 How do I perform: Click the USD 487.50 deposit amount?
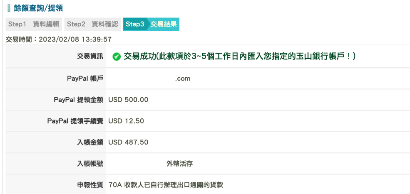pyautogui.click(x=128, y=142)
